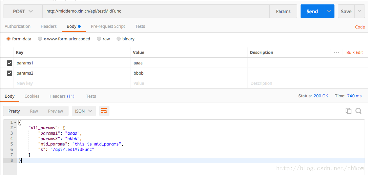368x175 pixels.
Task: Open the POST method dropdown
Action: pyautogui.click(x=23, y=11)
